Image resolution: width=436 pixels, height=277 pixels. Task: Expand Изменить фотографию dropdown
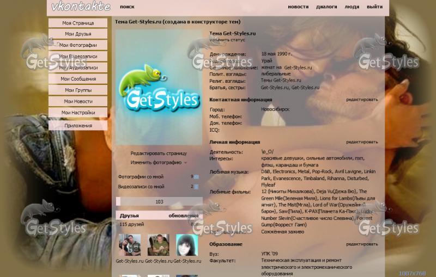159,162
